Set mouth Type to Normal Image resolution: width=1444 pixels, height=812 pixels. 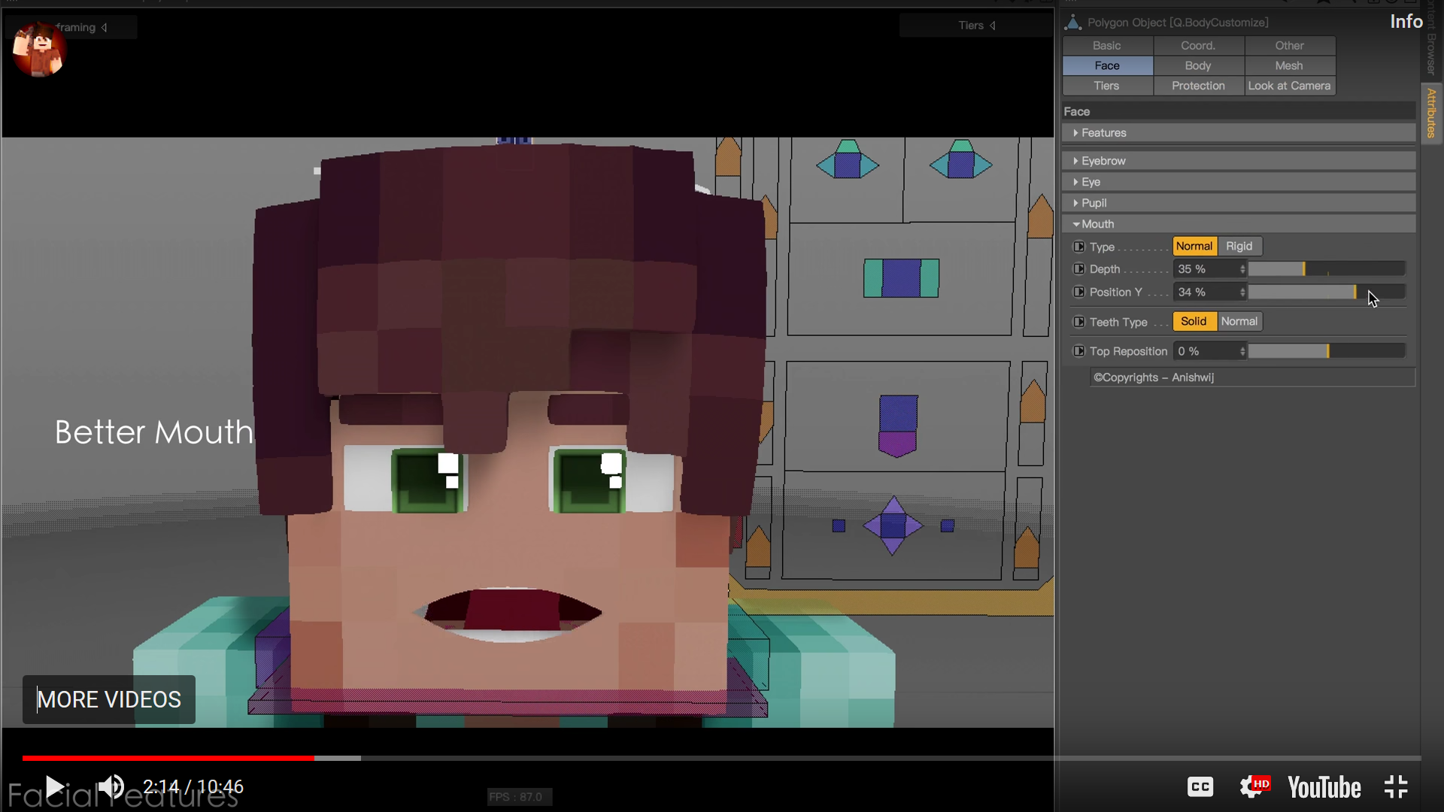click(x=1194, y=246)
